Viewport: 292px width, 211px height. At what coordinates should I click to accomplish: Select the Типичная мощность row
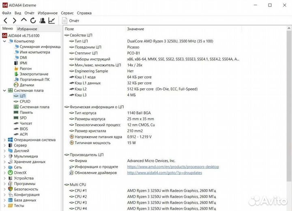(103, 143)
